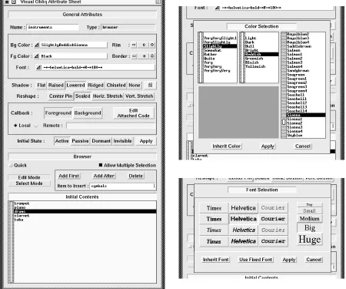Open the Font picker icon in attribute sheet
The width and height of the screenshot is (346, 289).
click(x=38, y=67)
